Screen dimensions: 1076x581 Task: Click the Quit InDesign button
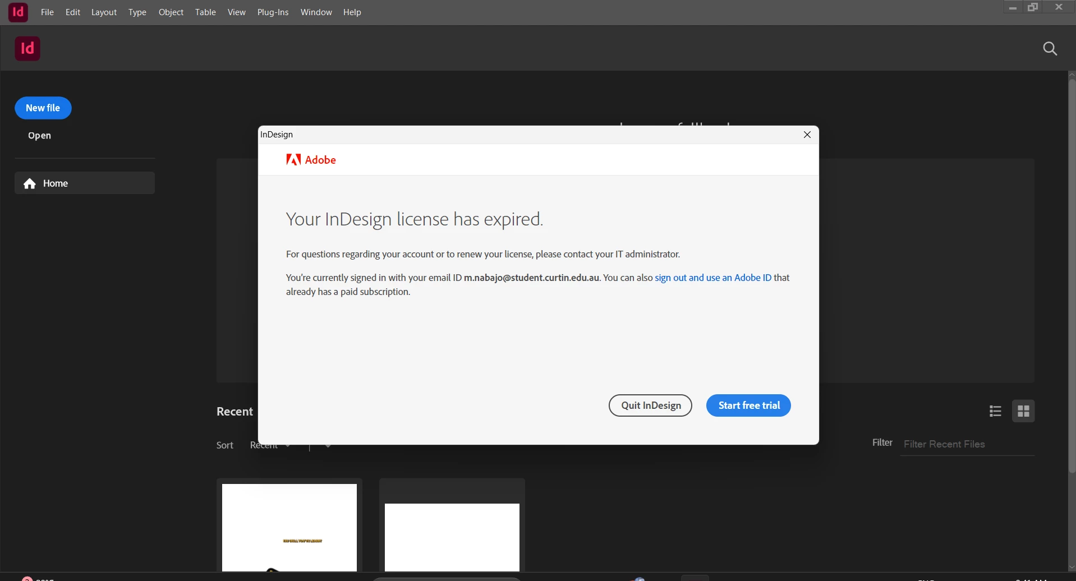coord(650,405)
